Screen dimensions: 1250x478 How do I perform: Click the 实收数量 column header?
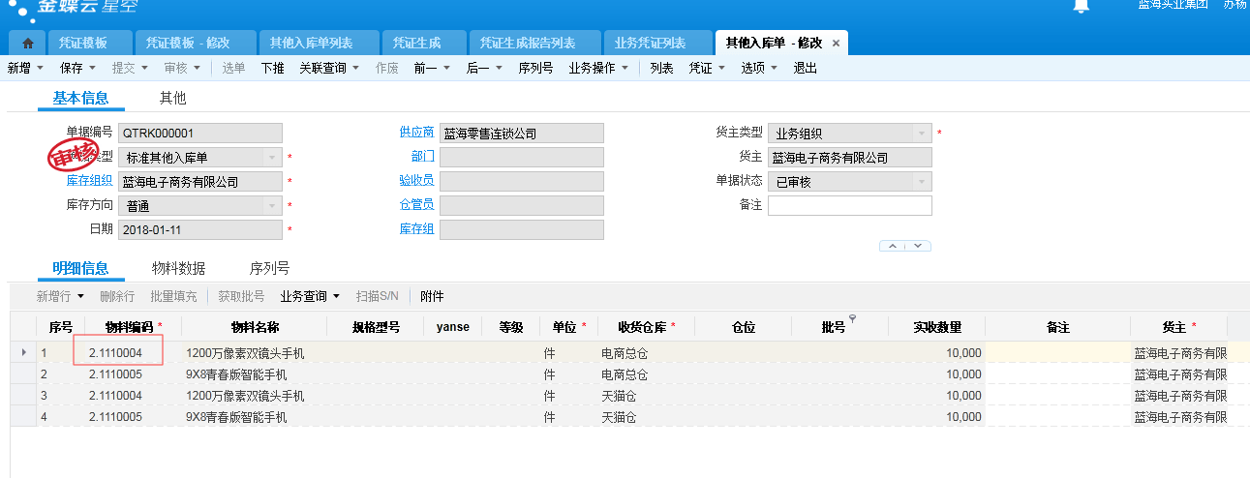(937, 327)
